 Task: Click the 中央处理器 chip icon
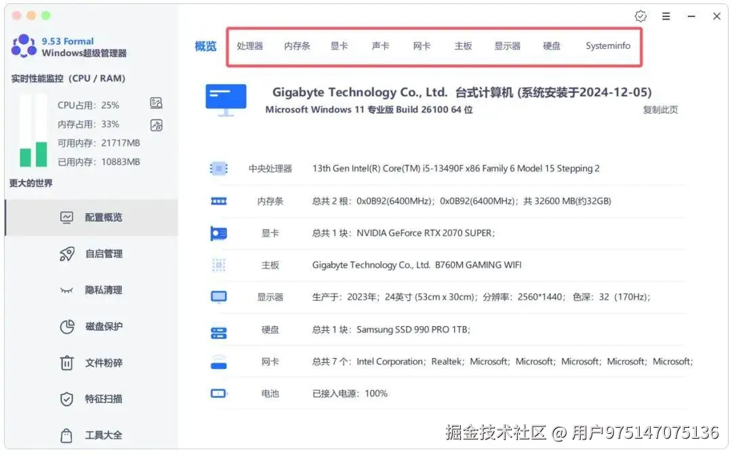pyautogui.click(x=218, y=168)
